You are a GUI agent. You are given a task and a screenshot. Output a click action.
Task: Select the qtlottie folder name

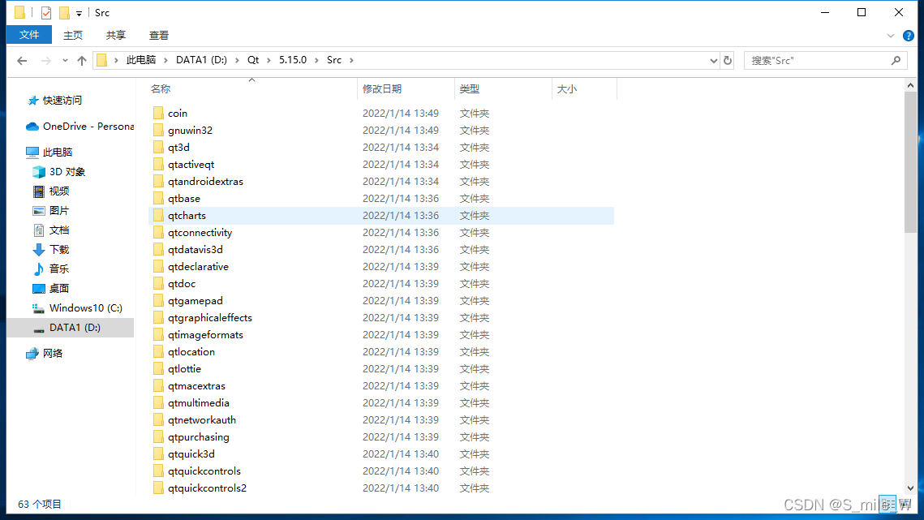[184, 369]
